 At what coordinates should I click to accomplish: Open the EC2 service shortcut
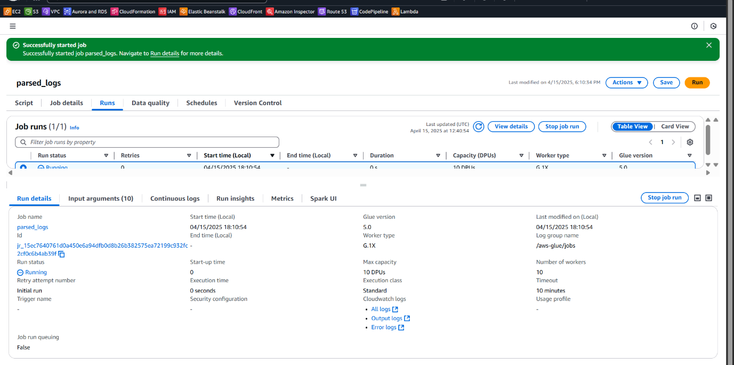coord(12,11)
